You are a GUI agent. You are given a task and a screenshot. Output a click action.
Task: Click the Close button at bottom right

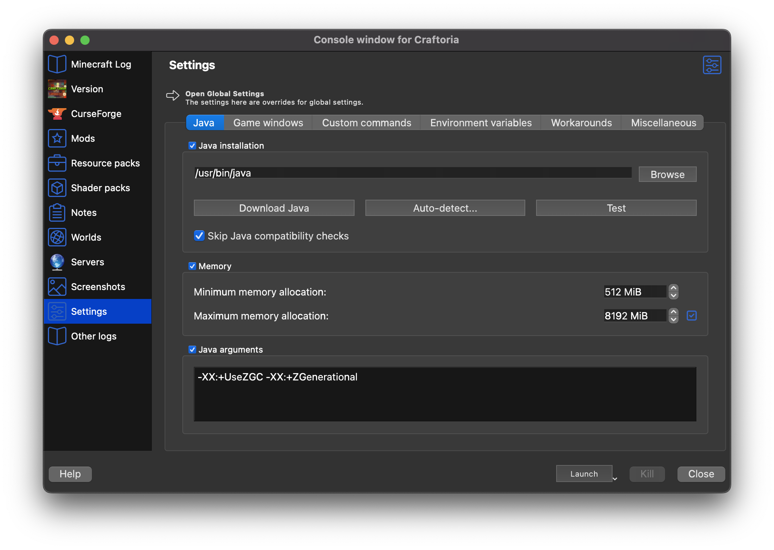(701, 474)
